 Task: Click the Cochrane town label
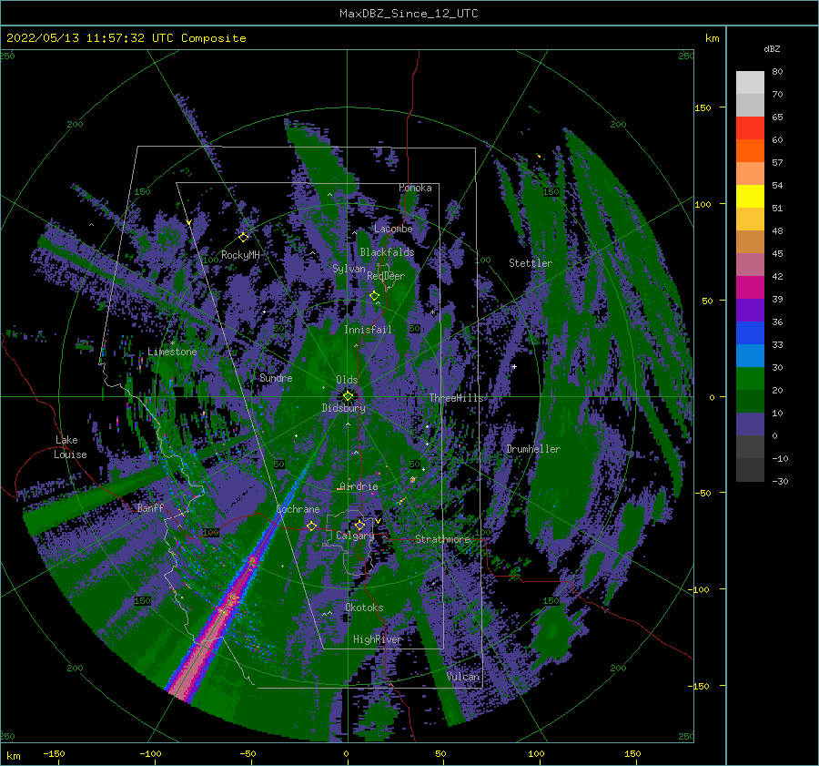(x=298, y=509)
